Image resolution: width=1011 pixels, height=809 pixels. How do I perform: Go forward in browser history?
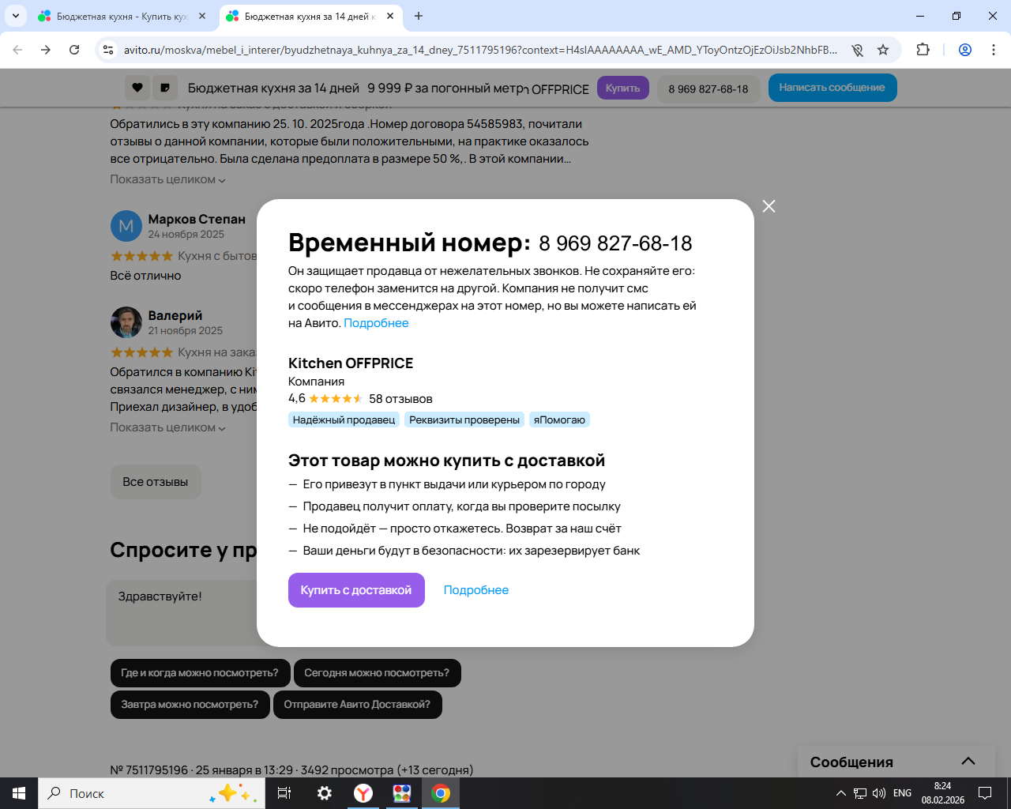coord(46,50)
